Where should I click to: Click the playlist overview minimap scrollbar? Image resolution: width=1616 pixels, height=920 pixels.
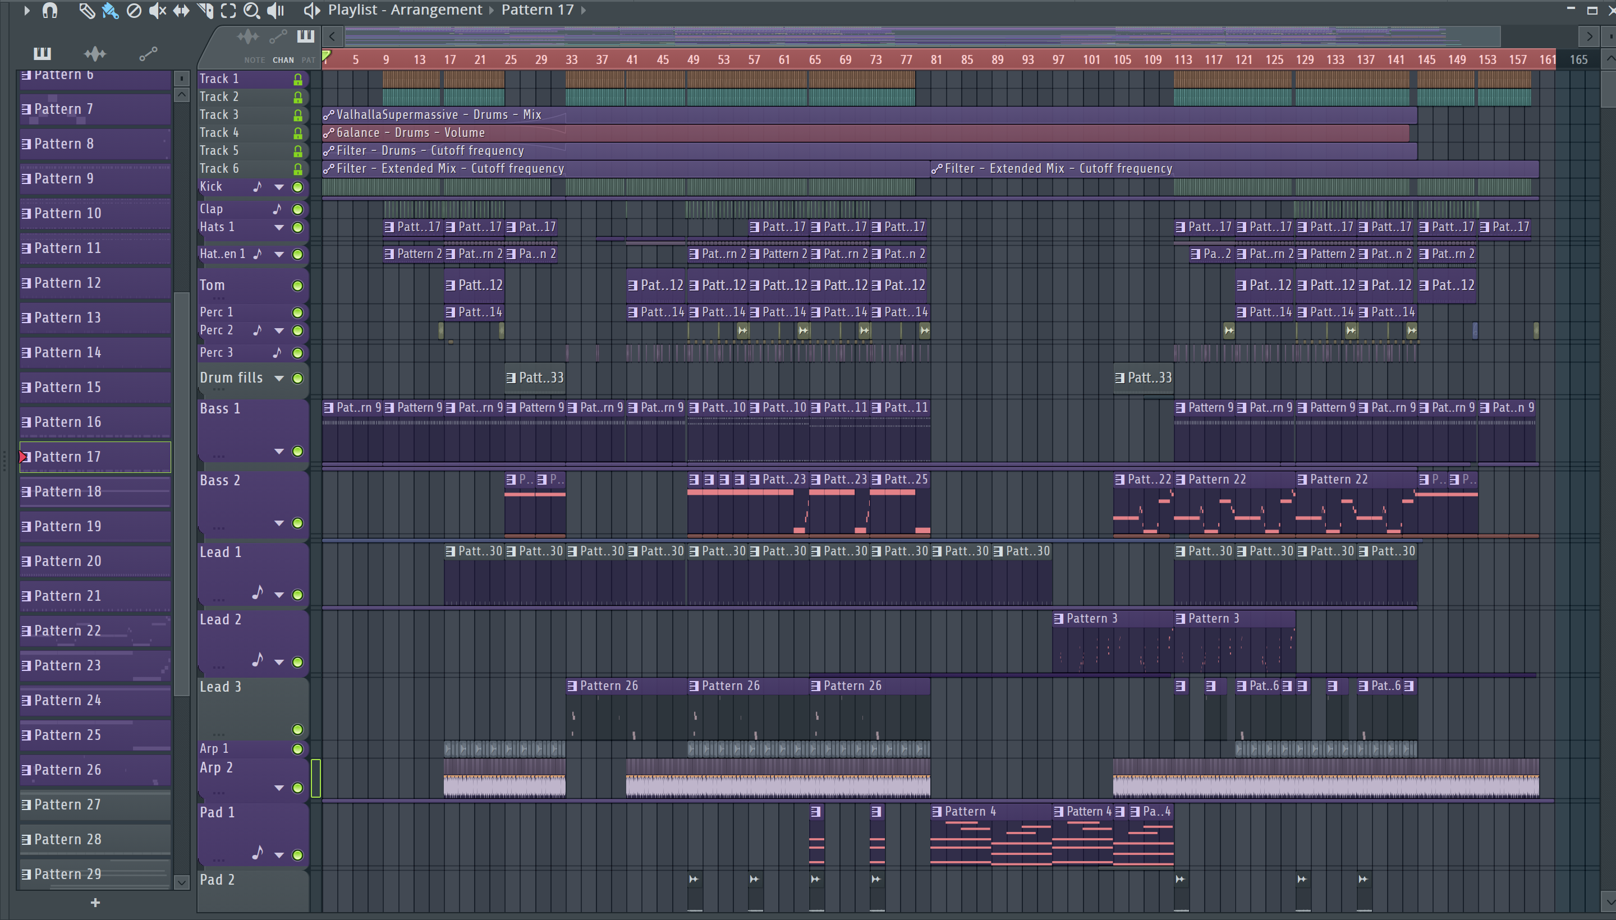click(x=922, y=36)
